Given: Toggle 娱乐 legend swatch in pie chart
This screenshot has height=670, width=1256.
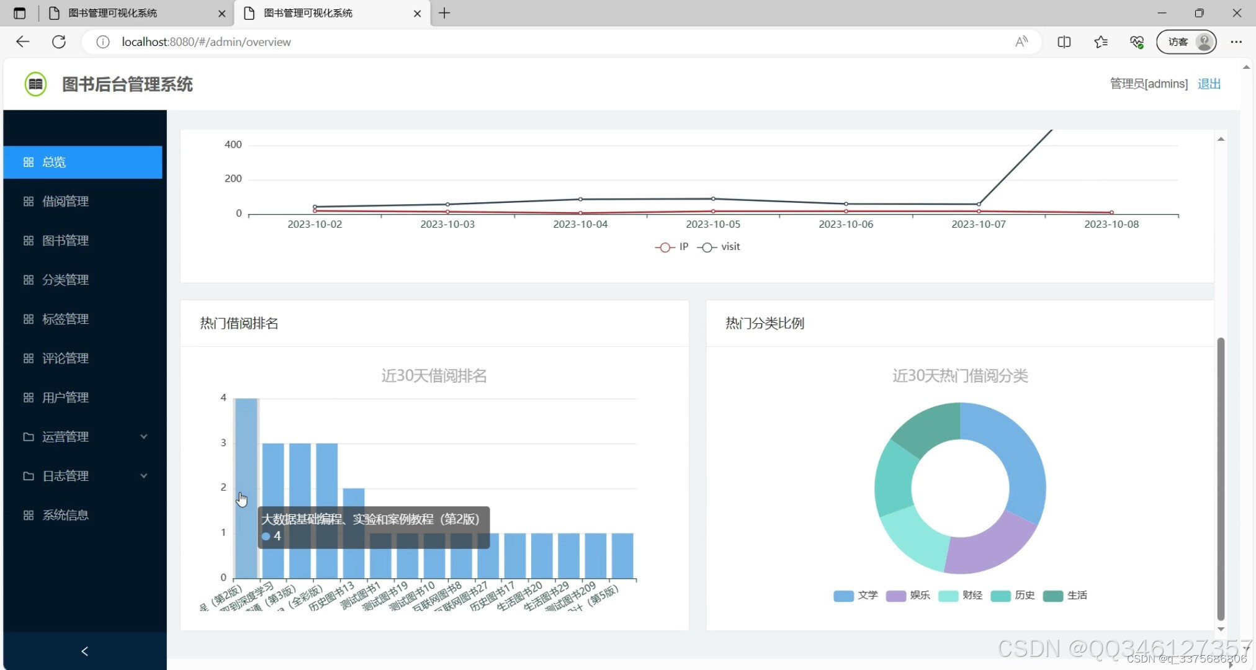Looking at the screenshot, I should (x=895, y=596).
